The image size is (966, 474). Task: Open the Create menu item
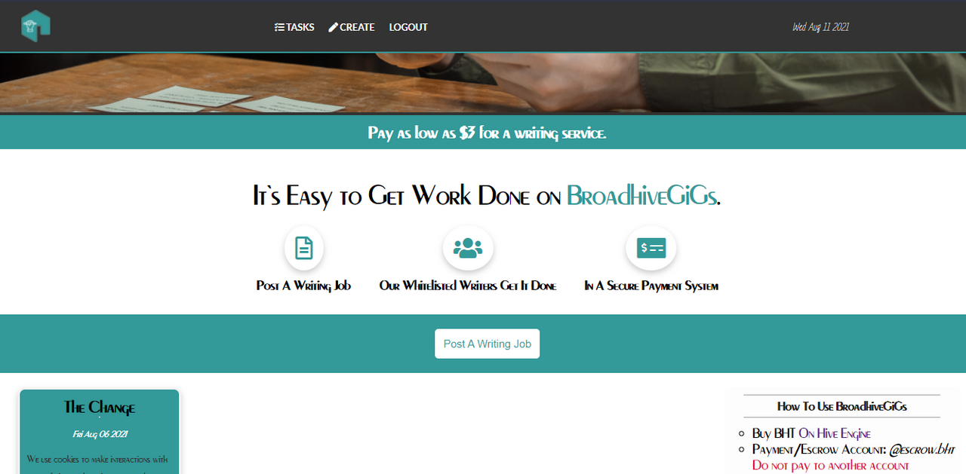click(352, 27)
